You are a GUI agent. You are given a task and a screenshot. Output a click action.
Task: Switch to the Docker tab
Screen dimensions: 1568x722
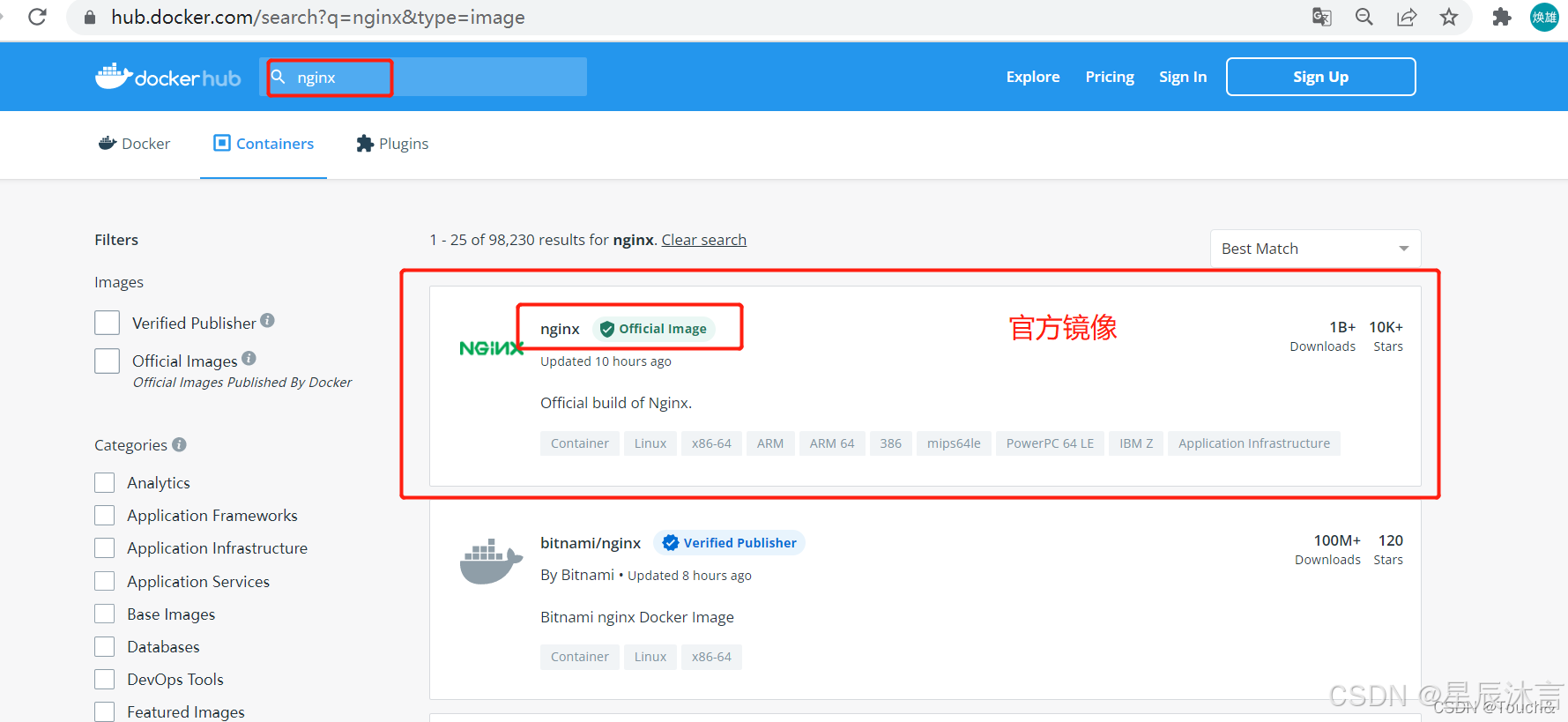click(x=135, y=144)
